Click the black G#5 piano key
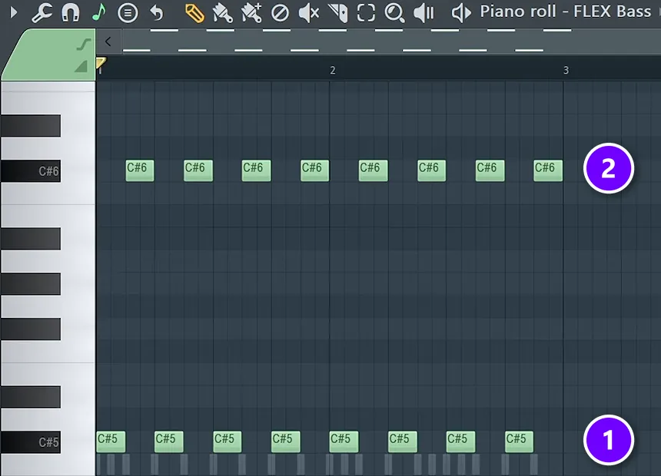661x476 pixels. (x=31, y=284)
